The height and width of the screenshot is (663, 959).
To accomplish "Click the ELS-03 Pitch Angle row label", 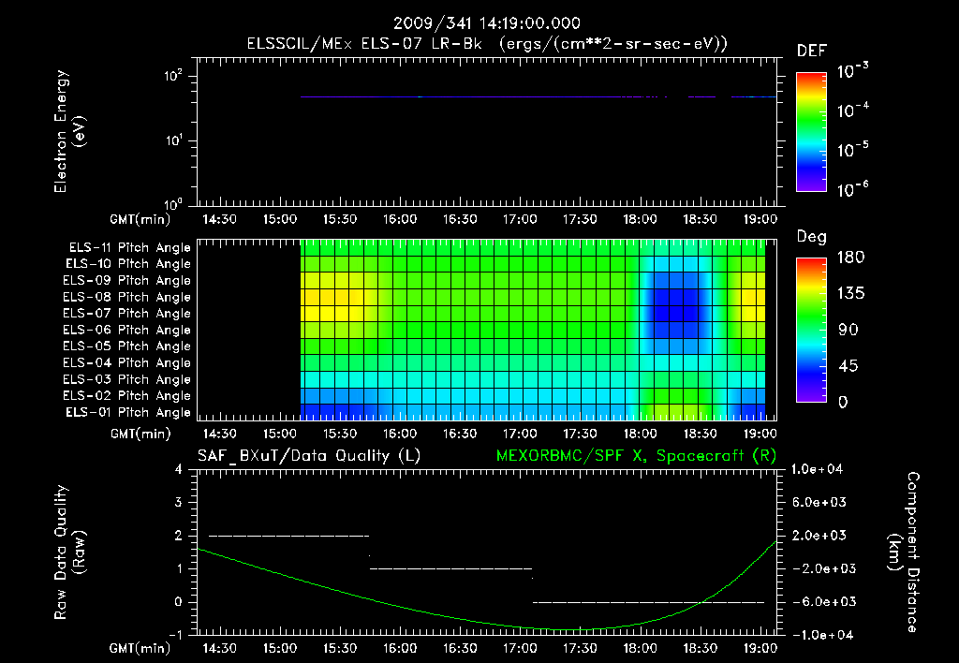I will (x=127, y=380).
